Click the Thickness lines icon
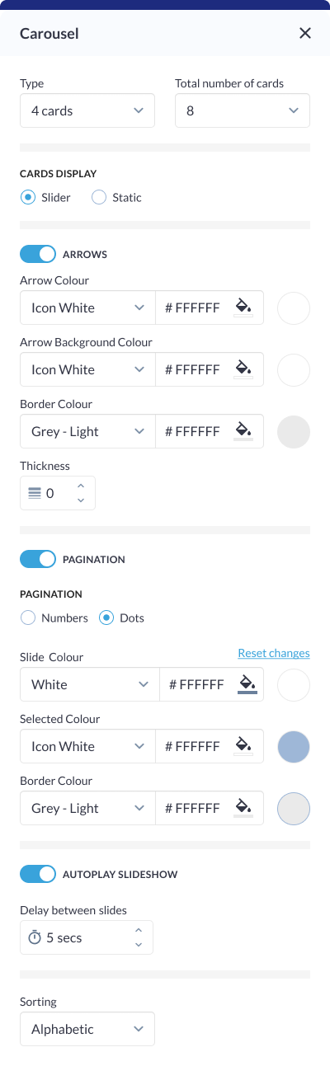Image resolution: width=330 pixels, height=1066 pixels. (x=35, y=493)
